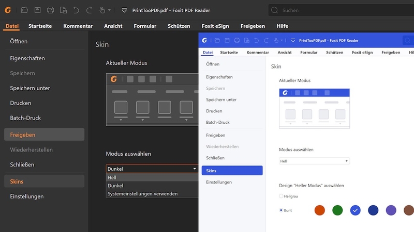Choose Systemeinstellungen verwenden from mode list
This screenshot has width=414, height=232.
(143, 194)
